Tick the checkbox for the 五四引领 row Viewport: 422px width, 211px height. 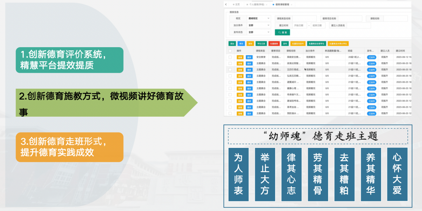(x=230, y=70)
